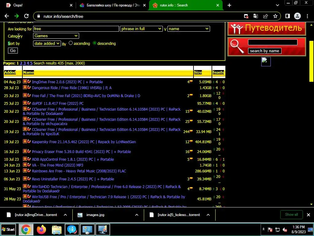Viewport: 314px width, 236px height.
Task: Download torrent icon for doPDF 11.8.417 row
Action: [25, 103]
